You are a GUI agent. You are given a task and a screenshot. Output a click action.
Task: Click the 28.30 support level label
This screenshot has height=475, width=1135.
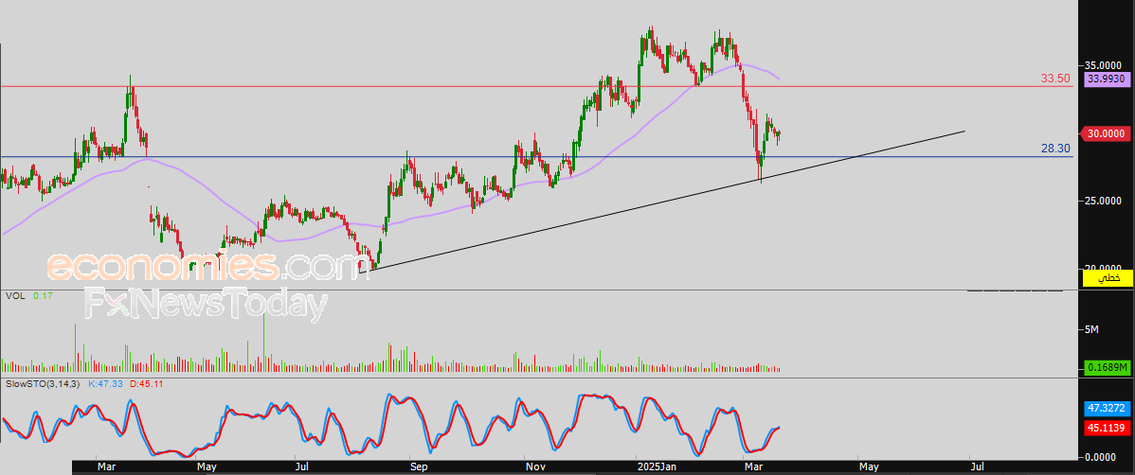[1056, 149]
